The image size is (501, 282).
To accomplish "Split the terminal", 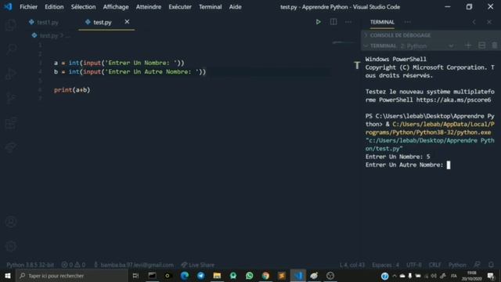I will (482, 45).
